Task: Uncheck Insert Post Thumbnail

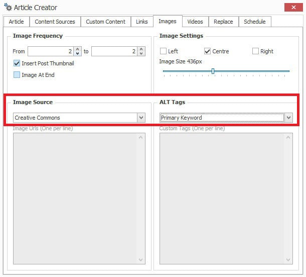Action: (x=17, y=63)
